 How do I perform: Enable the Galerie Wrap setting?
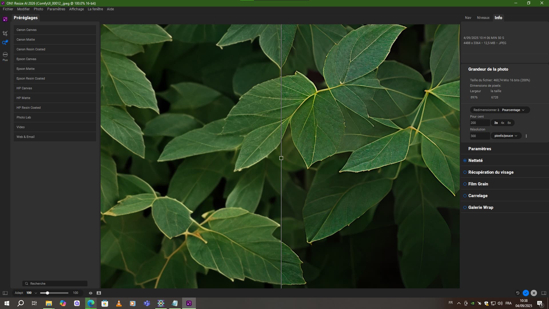(465, 207)
